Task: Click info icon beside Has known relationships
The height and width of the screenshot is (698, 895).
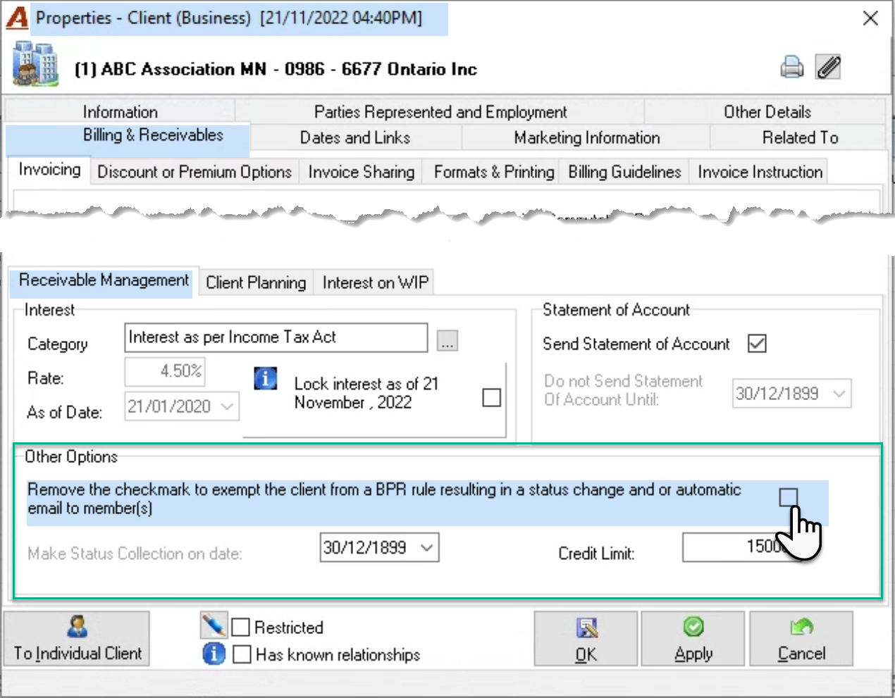Action: click(214, 654)
